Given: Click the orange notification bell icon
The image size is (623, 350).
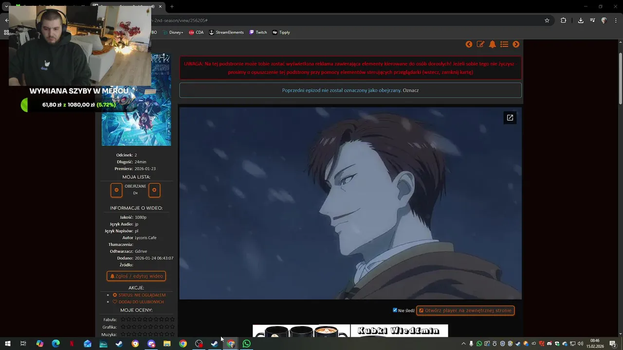Looking at the screenshot, I should click(493, 44).
